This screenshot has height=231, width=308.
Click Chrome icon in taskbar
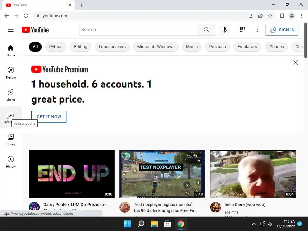[x=180, y=224]
